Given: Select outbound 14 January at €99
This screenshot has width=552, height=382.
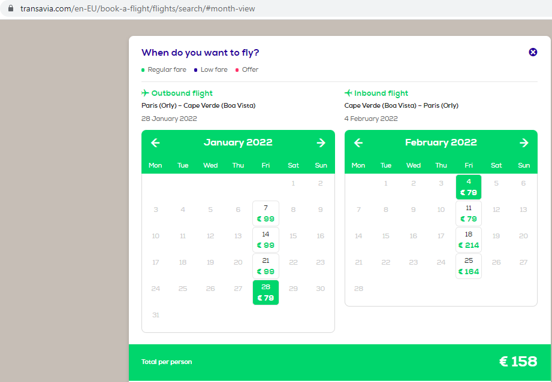Looking at the screenshot, I should pyautogui.click(x=266, y=239).
